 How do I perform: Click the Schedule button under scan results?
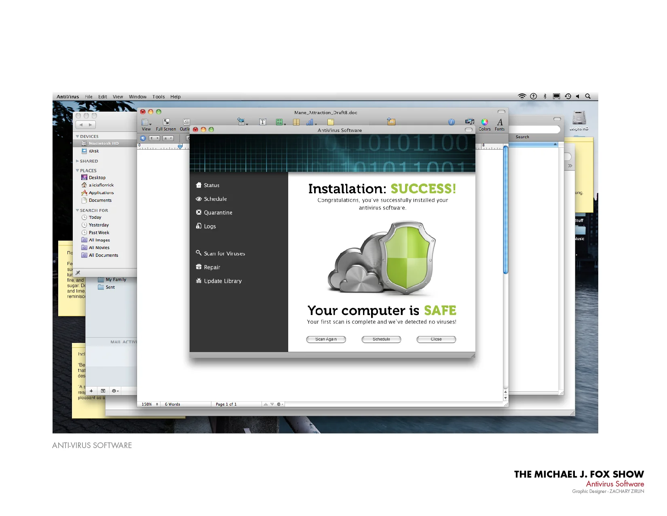point(381,340)
